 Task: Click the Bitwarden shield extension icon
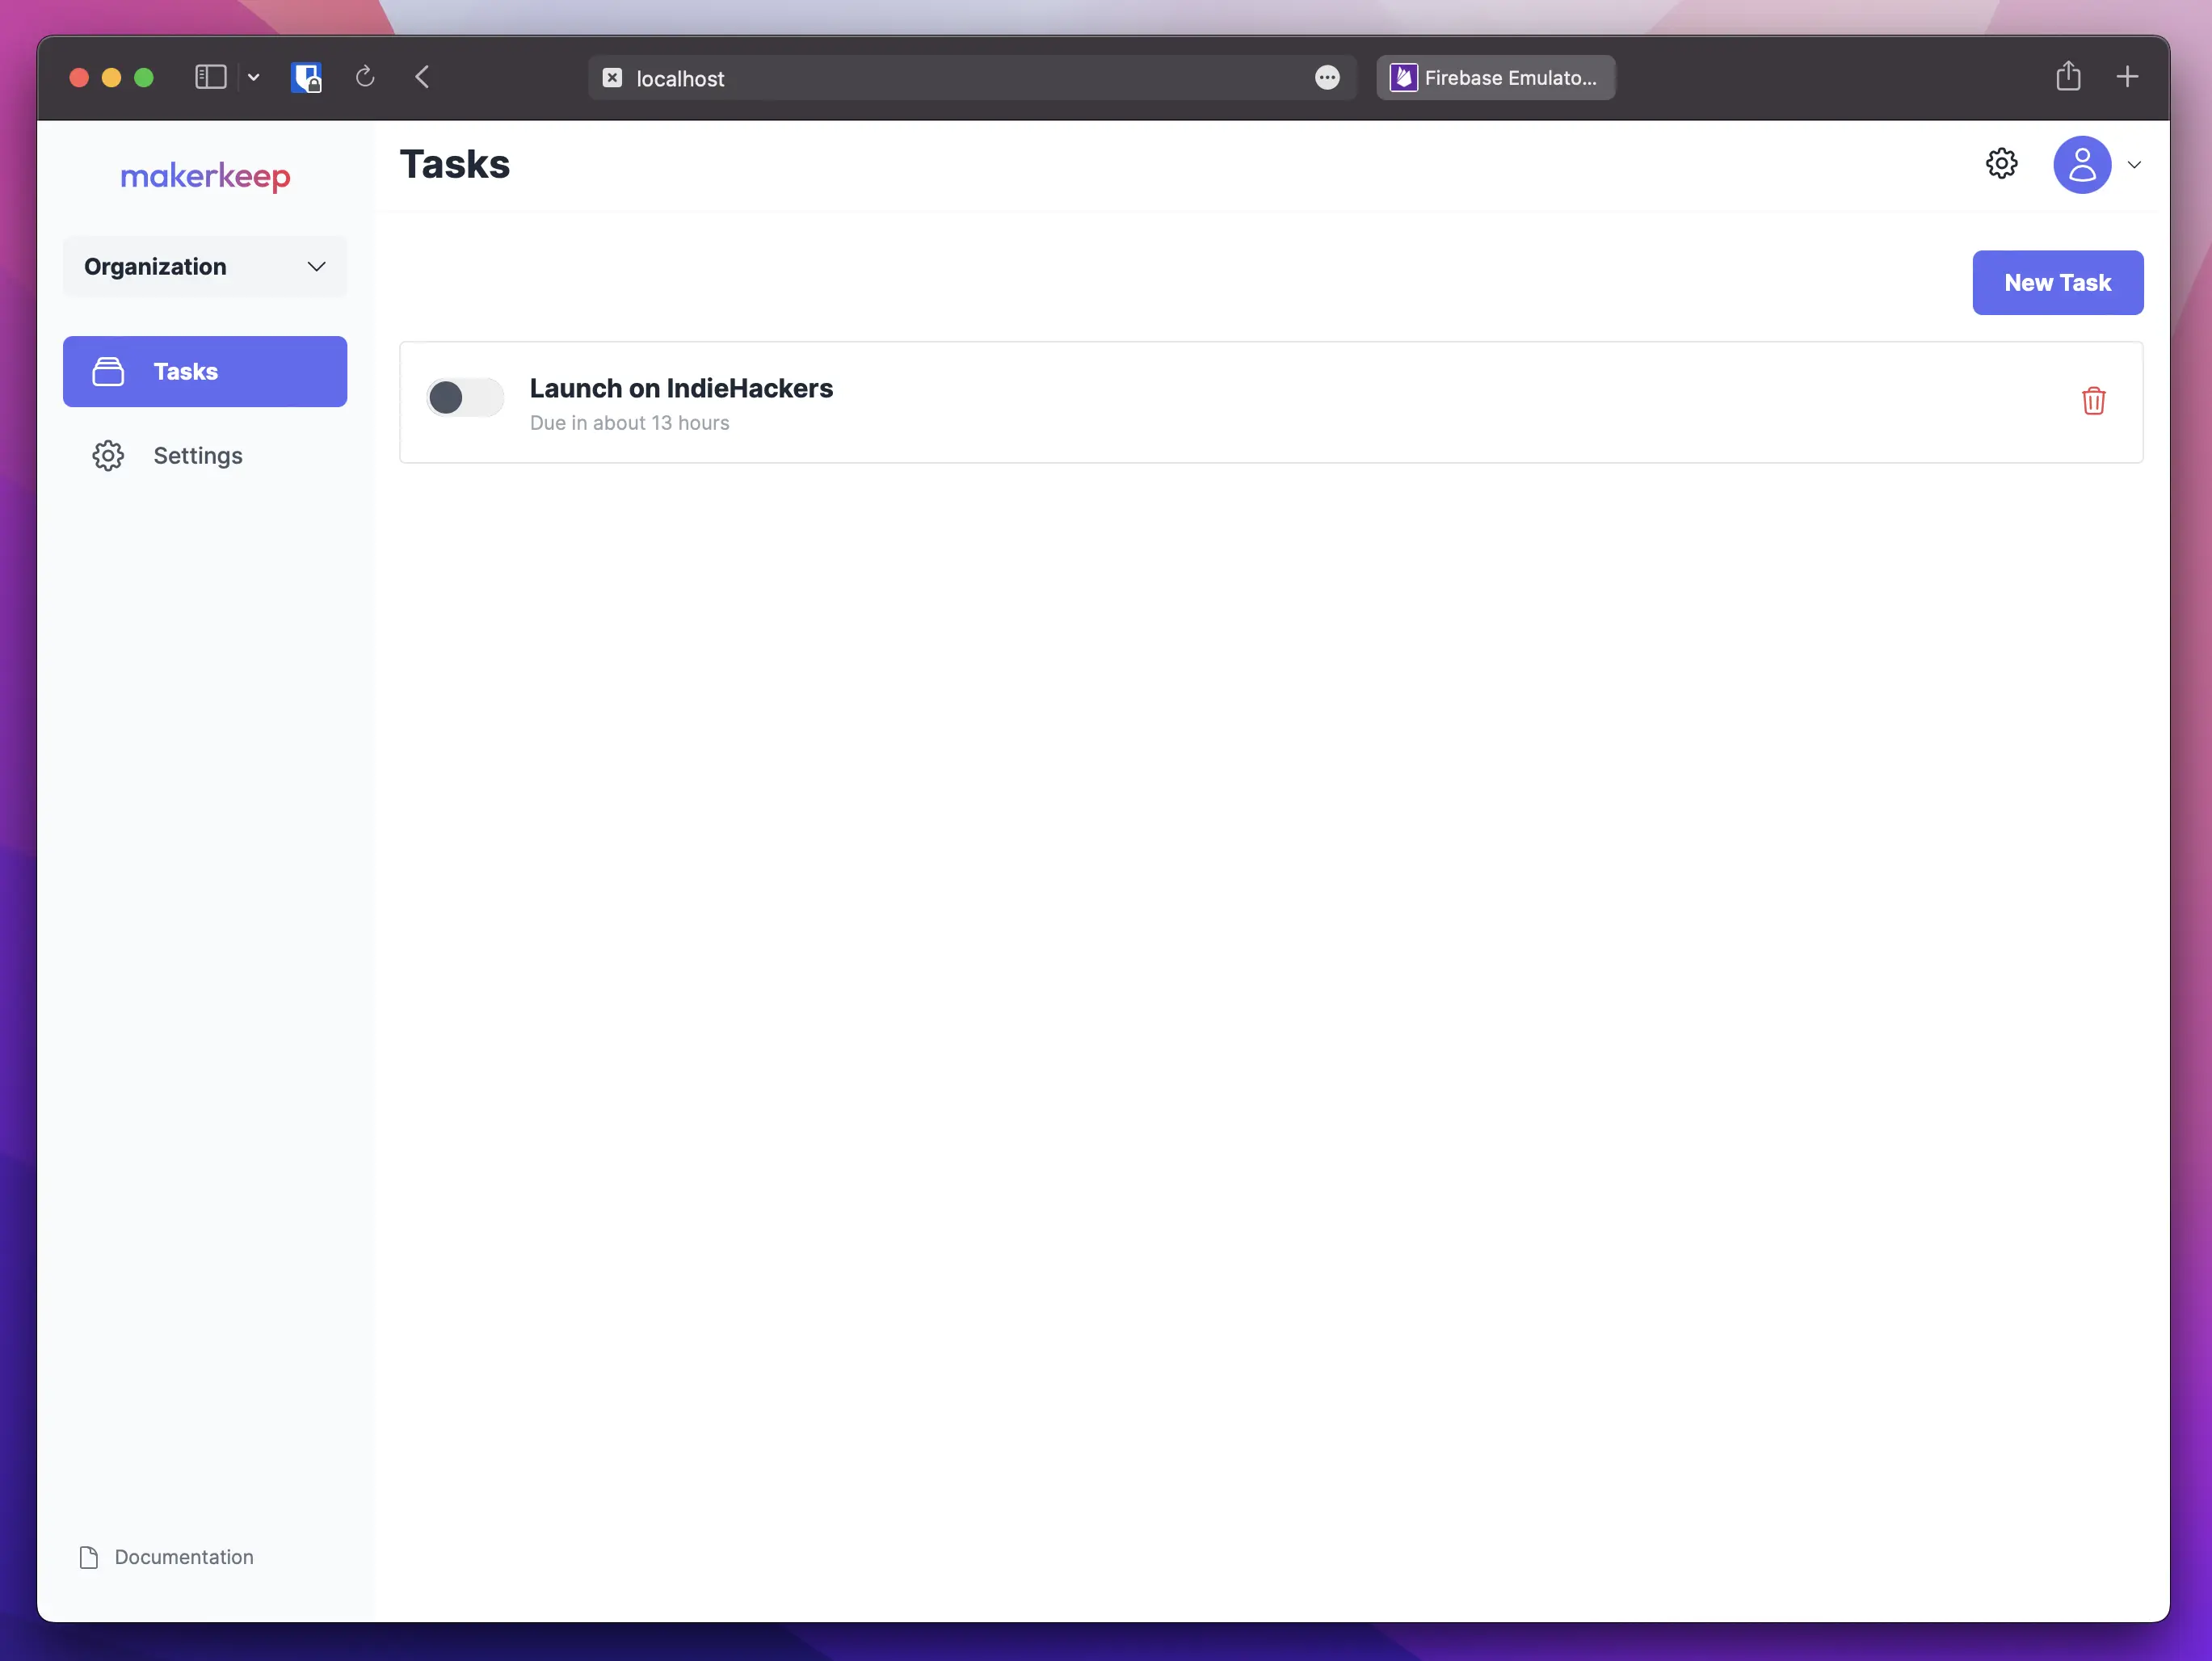[x=306, y=77]
